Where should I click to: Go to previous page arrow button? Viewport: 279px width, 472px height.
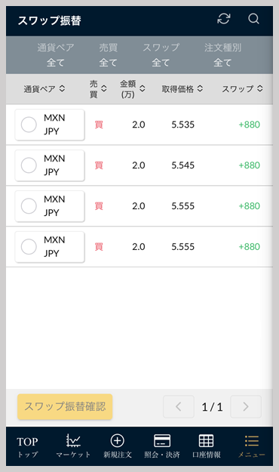(179, 407)
